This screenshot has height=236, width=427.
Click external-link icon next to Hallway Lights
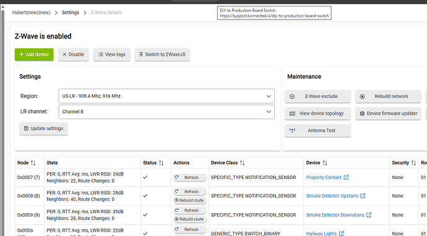click(x=342, y=234)
